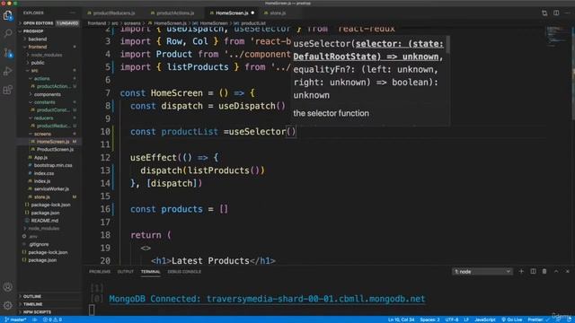575x323 pixels.
Task: Collapse the frontend folder
Action: pyautogui.click(x=38, y=47)
